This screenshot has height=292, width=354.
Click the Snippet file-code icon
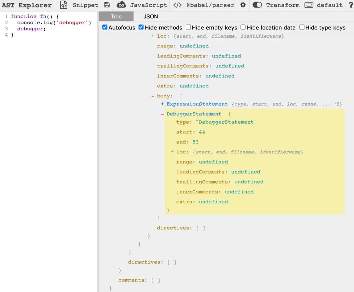[x=64, y=5]
